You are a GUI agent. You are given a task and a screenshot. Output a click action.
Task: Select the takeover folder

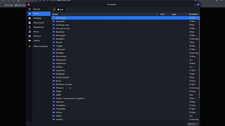point(126,102)
